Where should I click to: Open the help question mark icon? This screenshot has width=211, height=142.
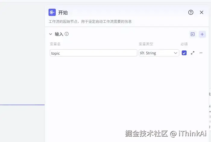coord(191,12)
